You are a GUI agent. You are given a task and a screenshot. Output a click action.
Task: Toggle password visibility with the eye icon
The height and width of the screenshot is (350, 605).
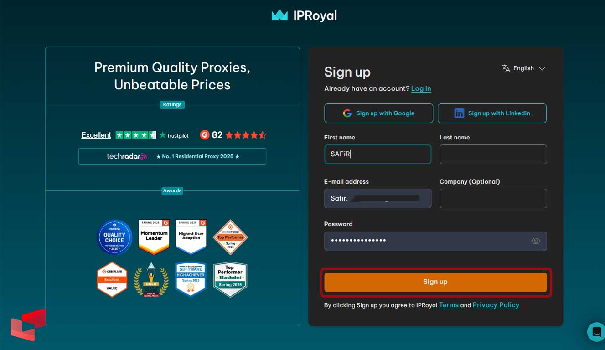click(536, 241)
